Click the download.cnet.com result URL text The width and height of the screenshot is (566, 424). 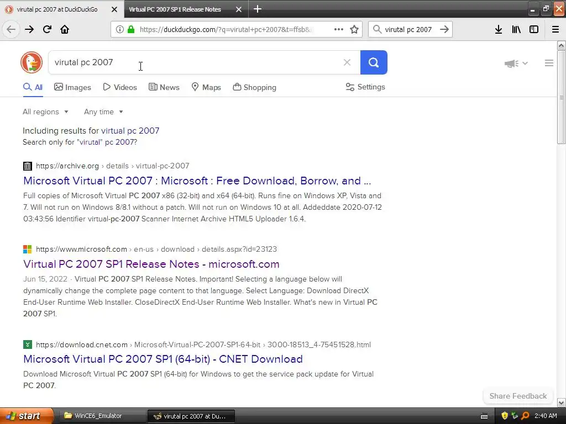203,344
